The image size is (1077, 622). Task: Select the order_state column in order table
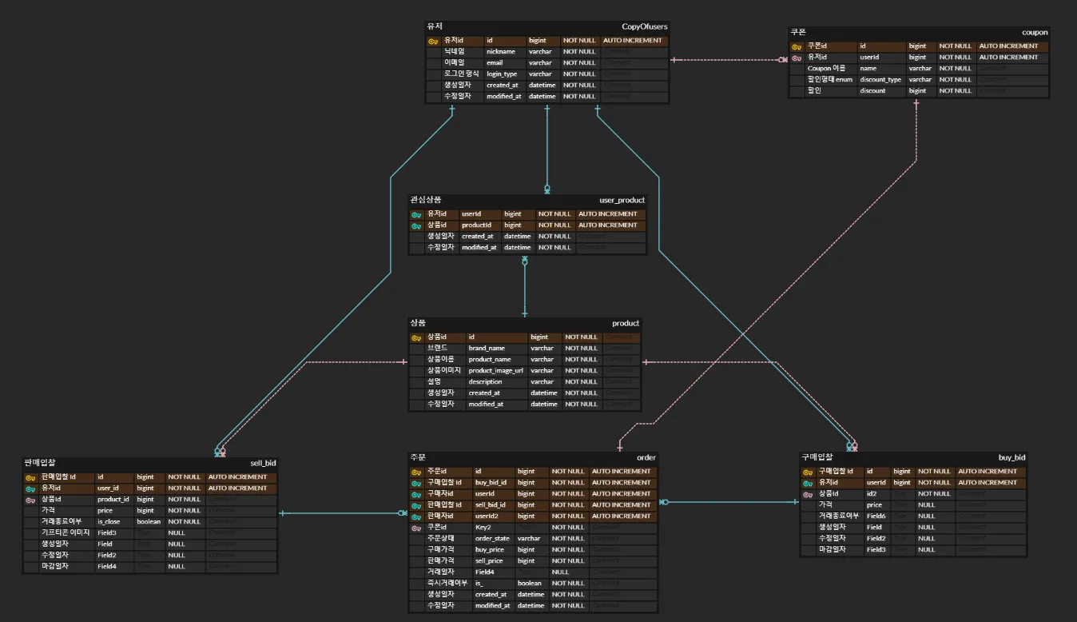coord(492,539)
